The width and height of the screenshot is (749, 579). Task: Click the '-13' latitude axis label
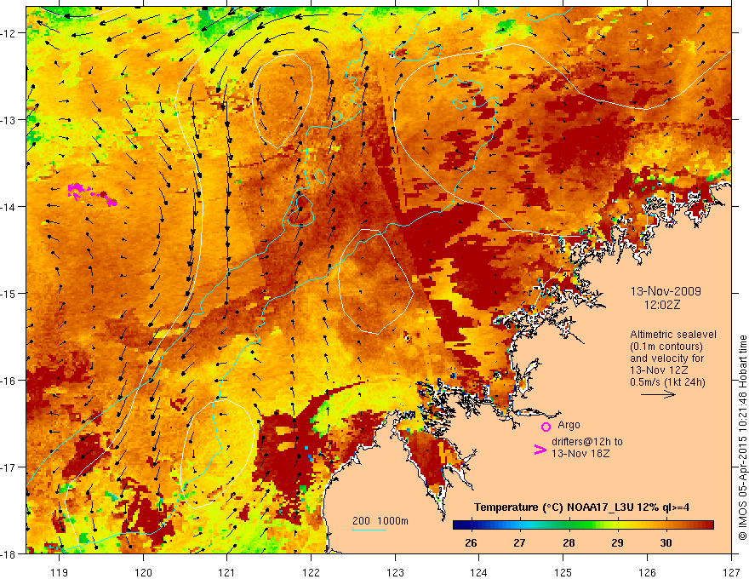[9, 120]
